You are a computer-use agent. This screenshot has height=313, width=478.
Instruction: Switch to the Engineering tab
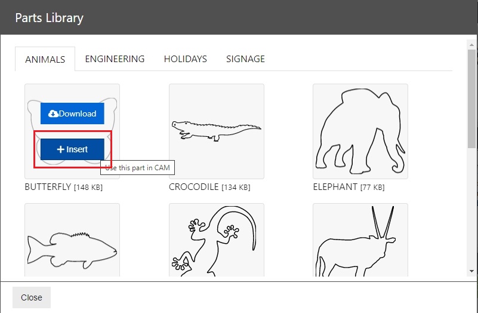[115, 59]
